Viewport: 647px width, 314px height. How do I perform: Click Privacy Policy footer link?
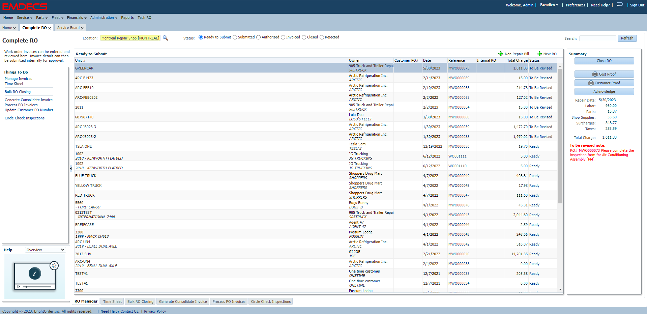click(x=155, y=311)
